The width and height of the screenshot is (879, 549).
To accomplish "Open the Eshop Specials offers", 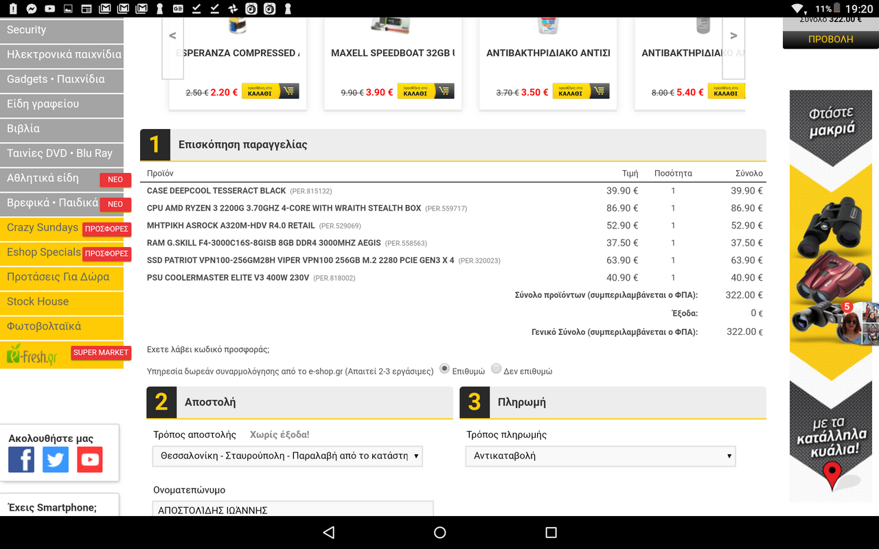I will [x=62, y=253].
